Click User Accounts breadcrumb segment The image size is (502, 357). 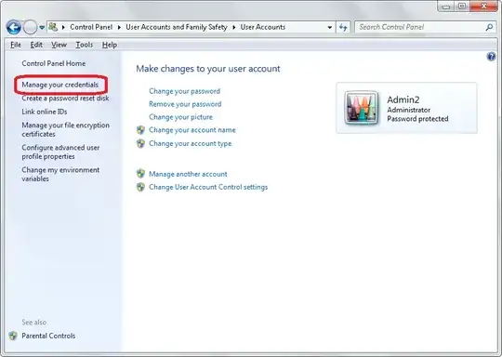[263, 27]
